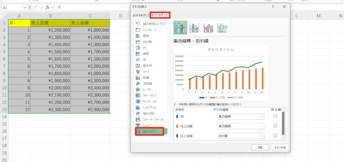Select column A header

[19, 16]
